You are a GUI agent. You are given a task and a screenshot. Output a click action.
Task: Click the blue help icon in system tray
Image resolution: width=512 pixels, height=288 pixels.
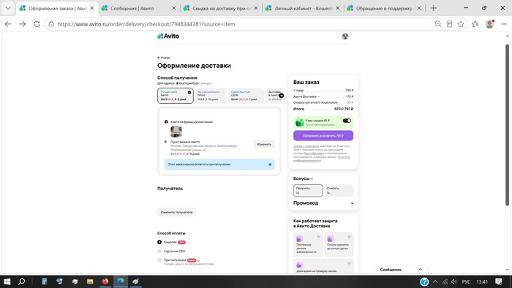coord(424,281)
